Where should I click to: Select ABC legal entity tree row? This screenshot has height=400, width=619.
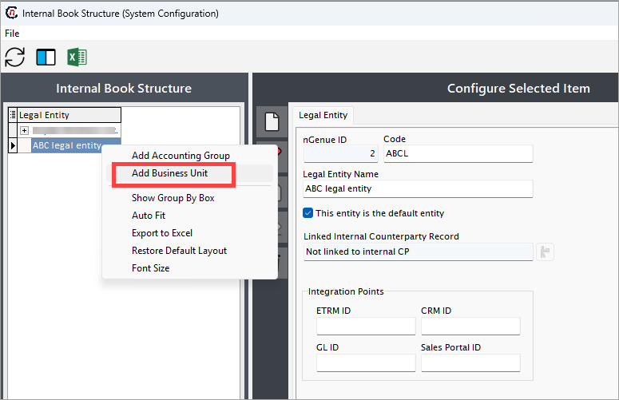click(67, 145)
